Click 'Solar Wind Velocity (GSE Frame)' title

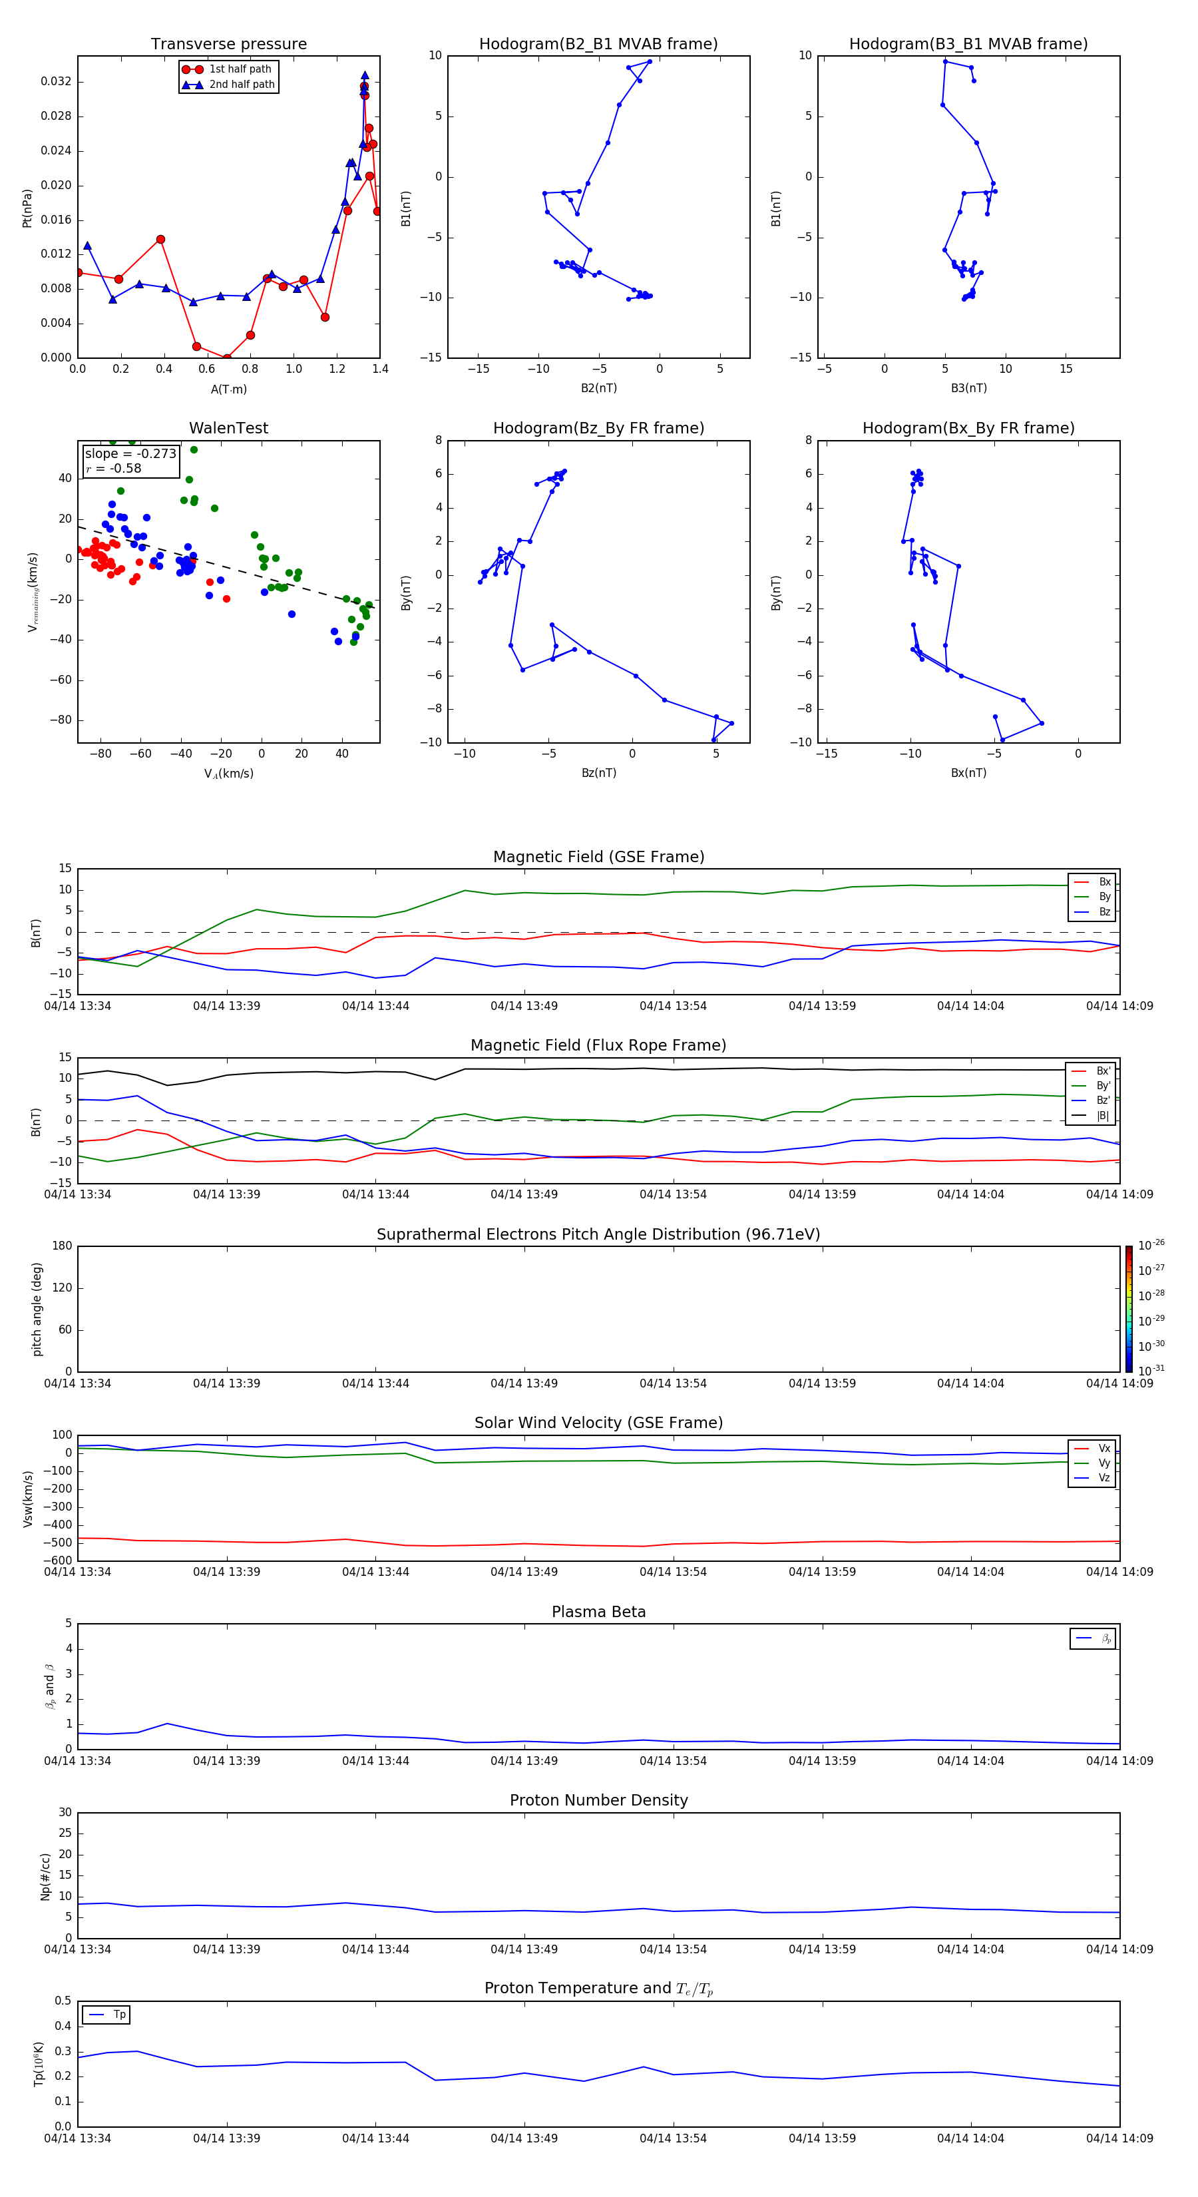click(598, 1423)
